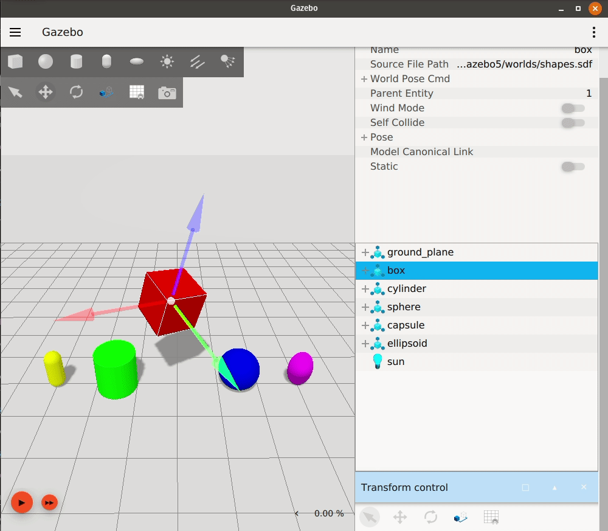Enable the Self Collide switch
Image resolution: width=608 pixels, height=531 pixels.
click(x=573, y=123)
